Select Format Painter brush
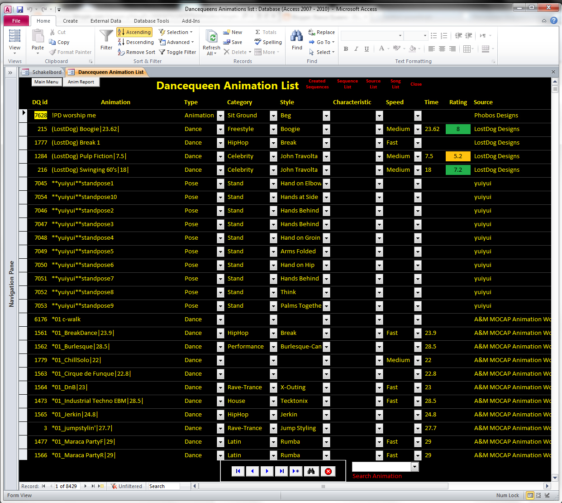The width and height of the screenshot is (562, 503). pyautogui.click(x=71, y=52)
